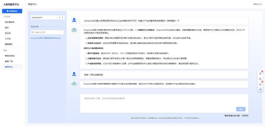This screenshot has height=126, width=265.
Task: Open the DeepSeek-R1 model dropdown
Action: point(45,17)
